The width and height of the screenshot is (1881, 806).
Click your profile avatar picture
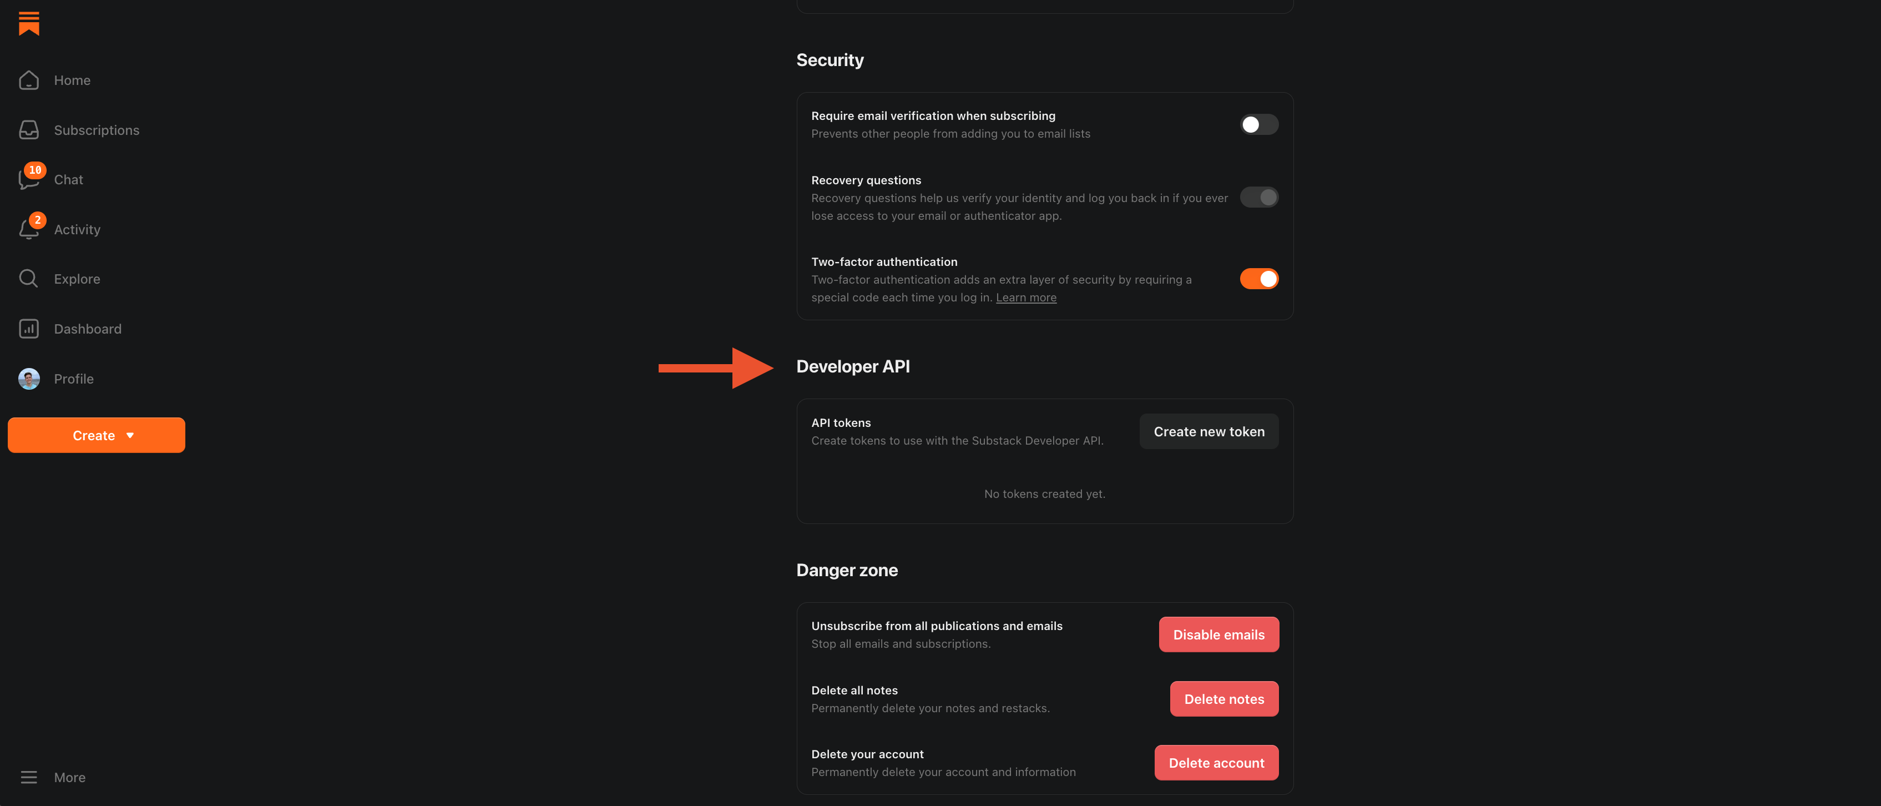tap(28, 379)
